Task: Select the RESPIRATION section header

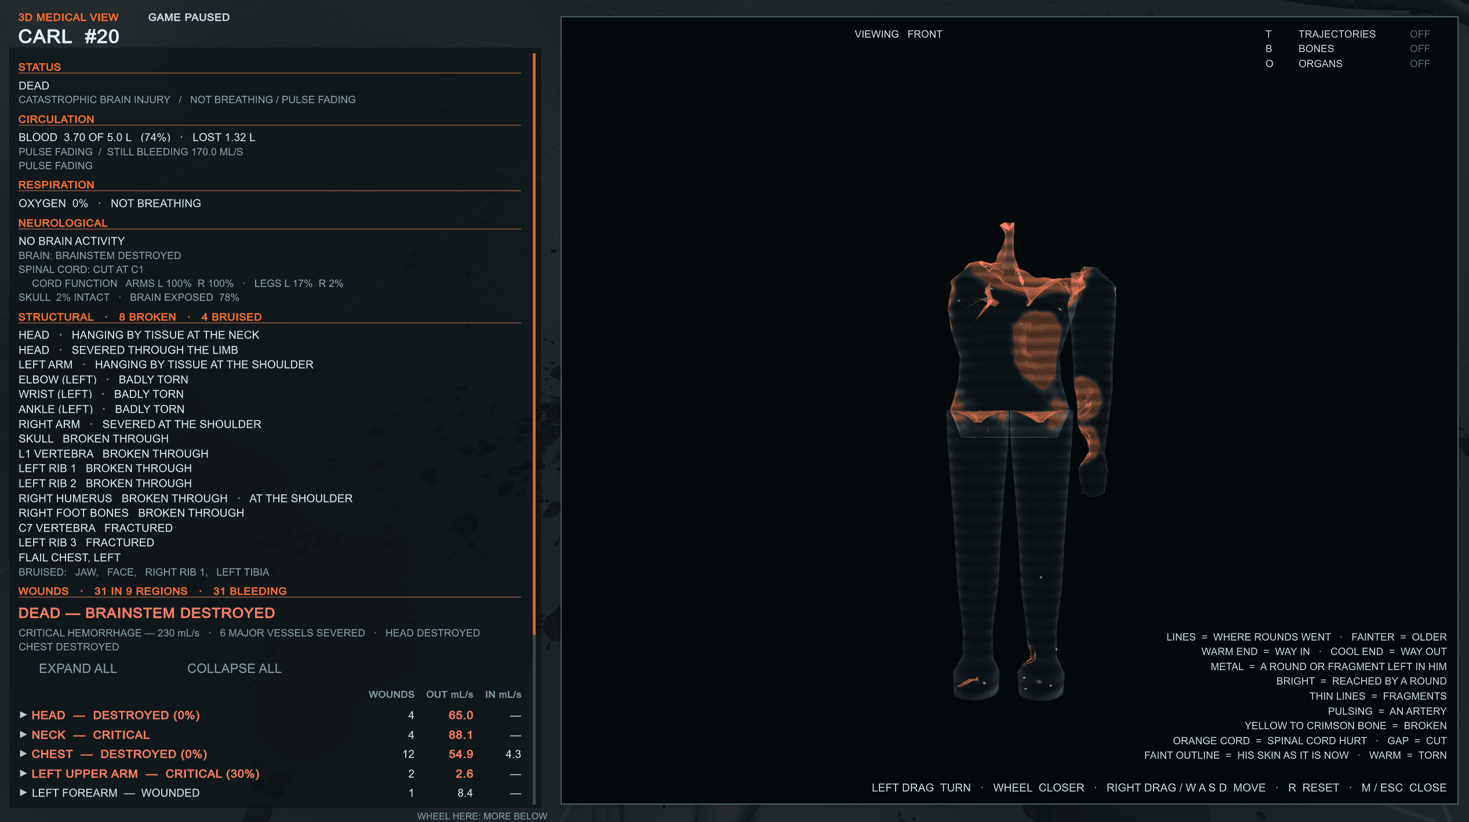Action: 56,185
